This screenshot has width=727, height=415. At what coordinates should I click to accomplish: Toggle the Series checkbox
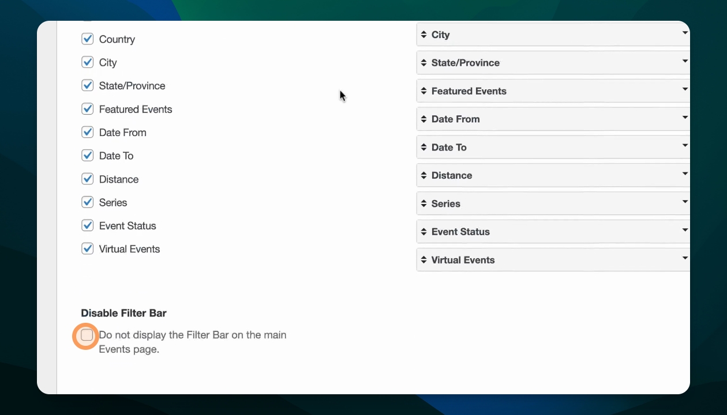pos(88,202)
